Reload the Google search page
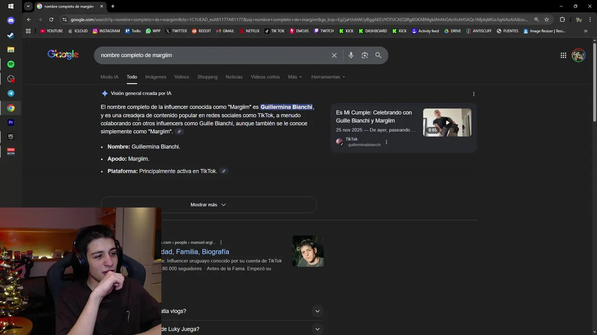The width and height of the screenshot is (597, 335). (51, 20)
